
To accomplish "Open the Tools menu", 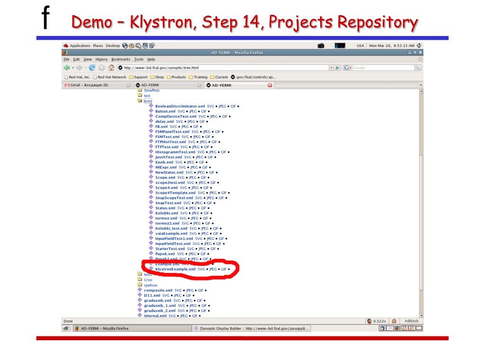I will click(139, 59).
